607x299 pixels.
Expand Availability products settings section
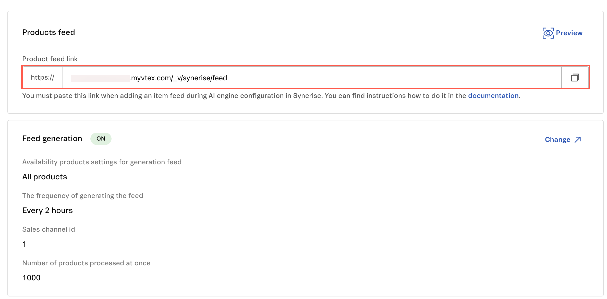pyautogui.click(x=102, y=162)
